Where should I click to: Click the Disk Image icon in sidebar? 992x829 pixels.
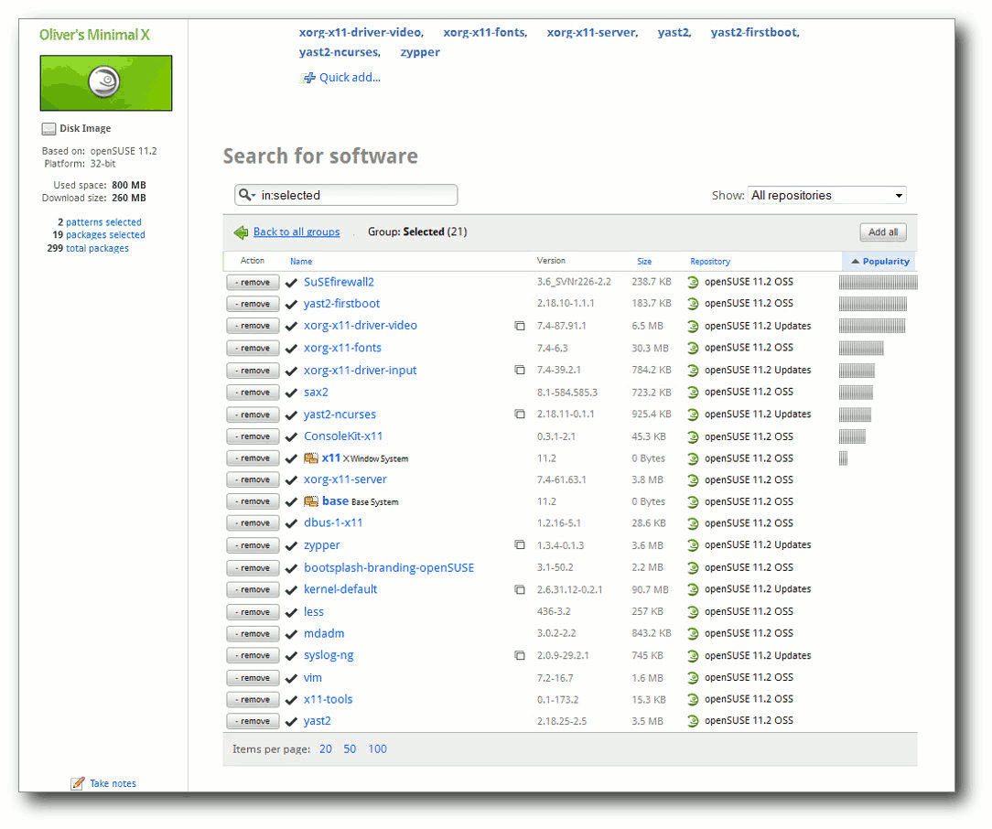click(x=49, y=129)
